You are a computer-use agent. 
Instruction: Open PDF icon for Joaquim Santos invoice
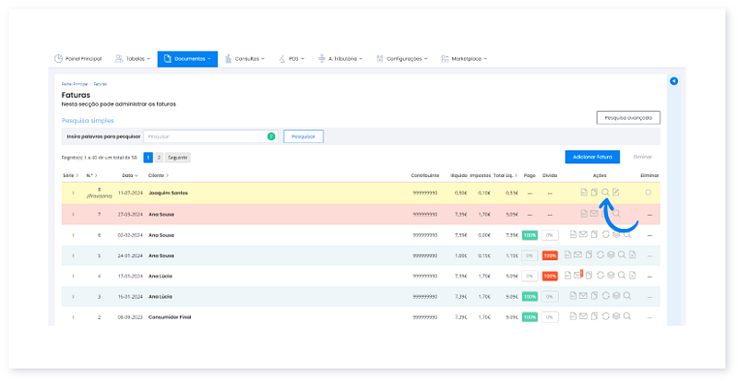click(x=583, y=192)
